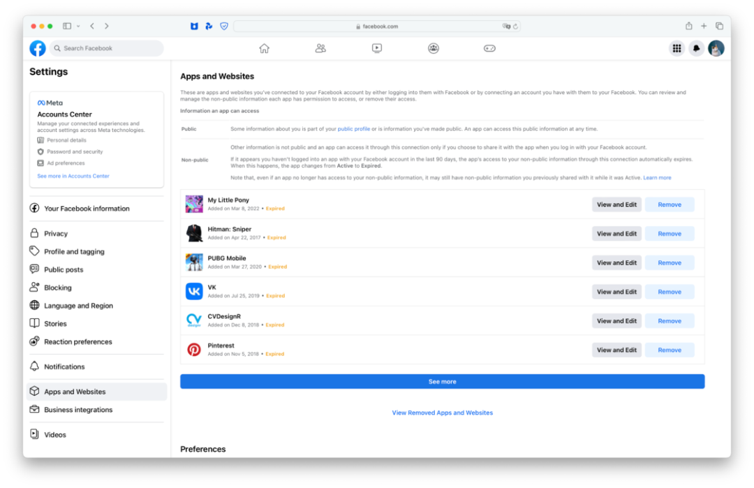Select Profile and tagging settings
754x488 pixels.
[x=96, y=251]
